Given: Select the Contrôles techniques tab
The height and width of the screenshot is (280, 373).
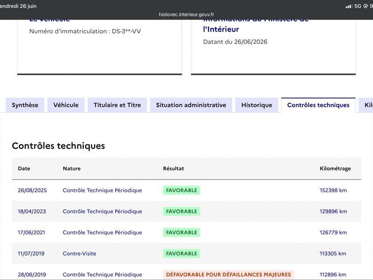Looking at the screenshot, I should pos(318,105).
